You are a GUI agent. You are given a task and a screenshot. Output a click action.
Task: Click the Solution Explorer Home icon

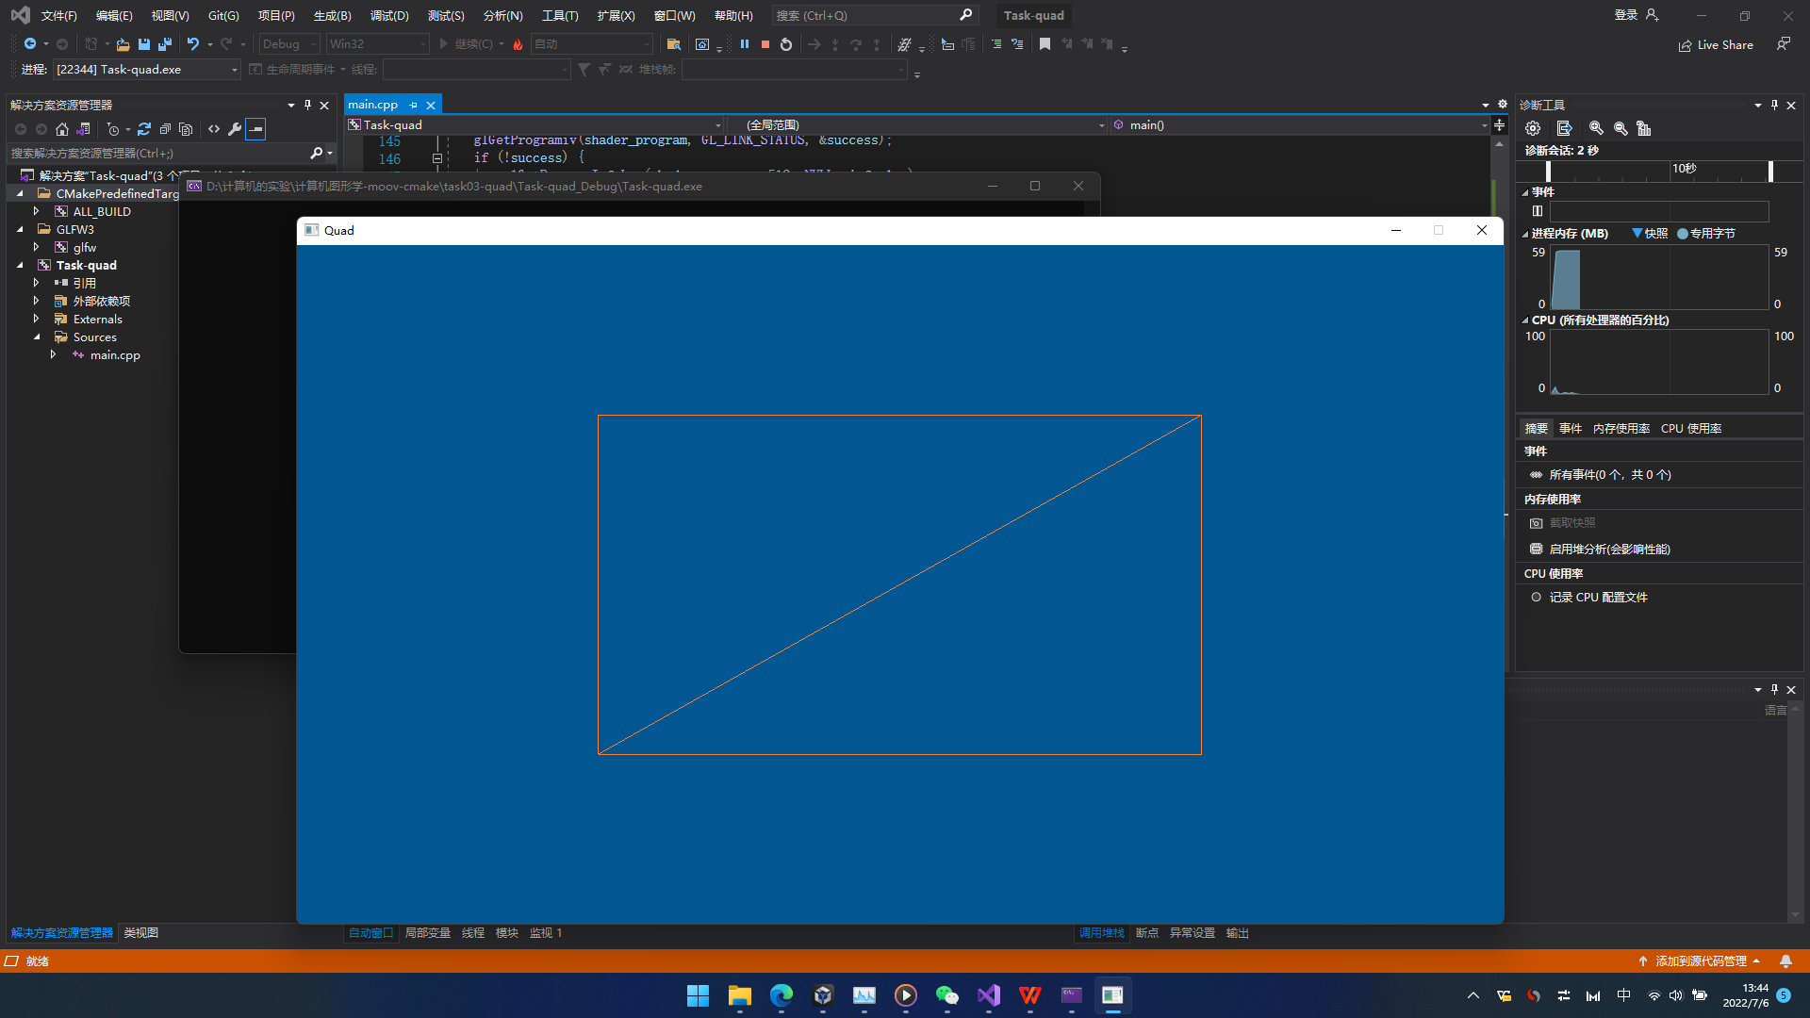click(62, 129)
